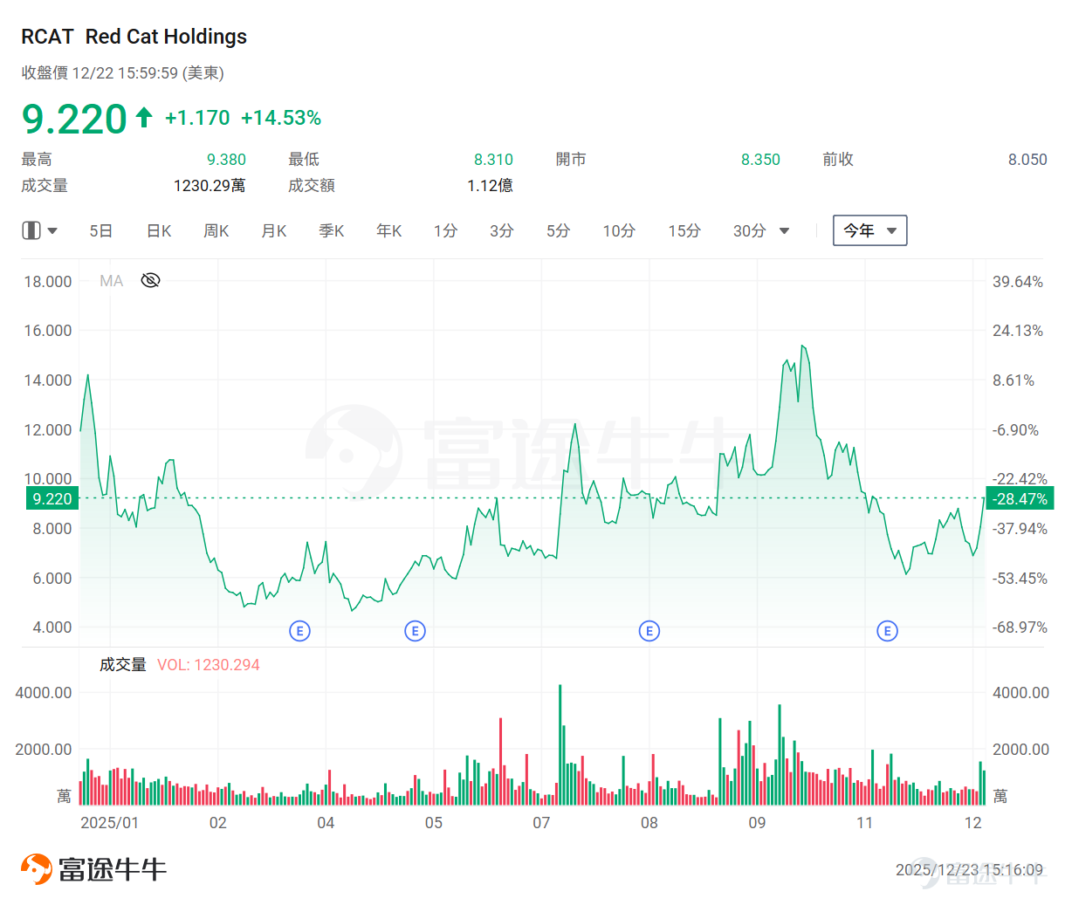1065x905 pixels.
Task: Choose 3分 minute interval
Action: click(x=501, y=230)
